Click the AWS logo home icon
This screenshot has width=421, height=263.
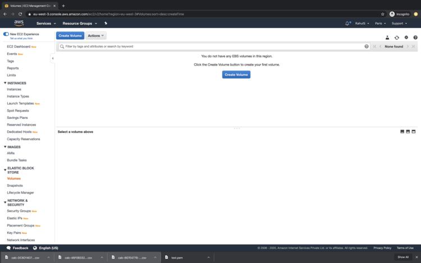coord(19,23)
